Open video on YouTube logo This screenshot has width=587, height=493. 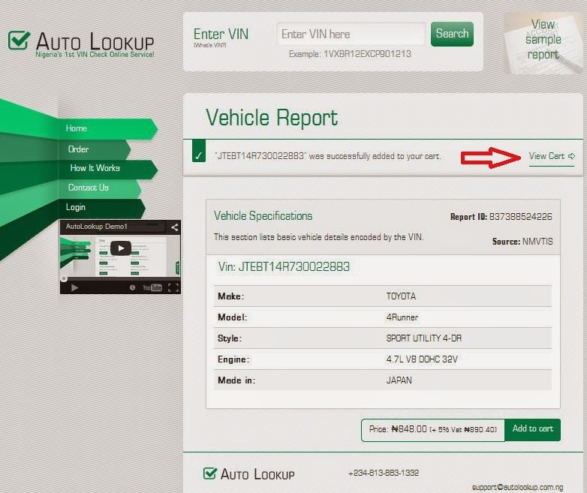click(x=152, y=287)
